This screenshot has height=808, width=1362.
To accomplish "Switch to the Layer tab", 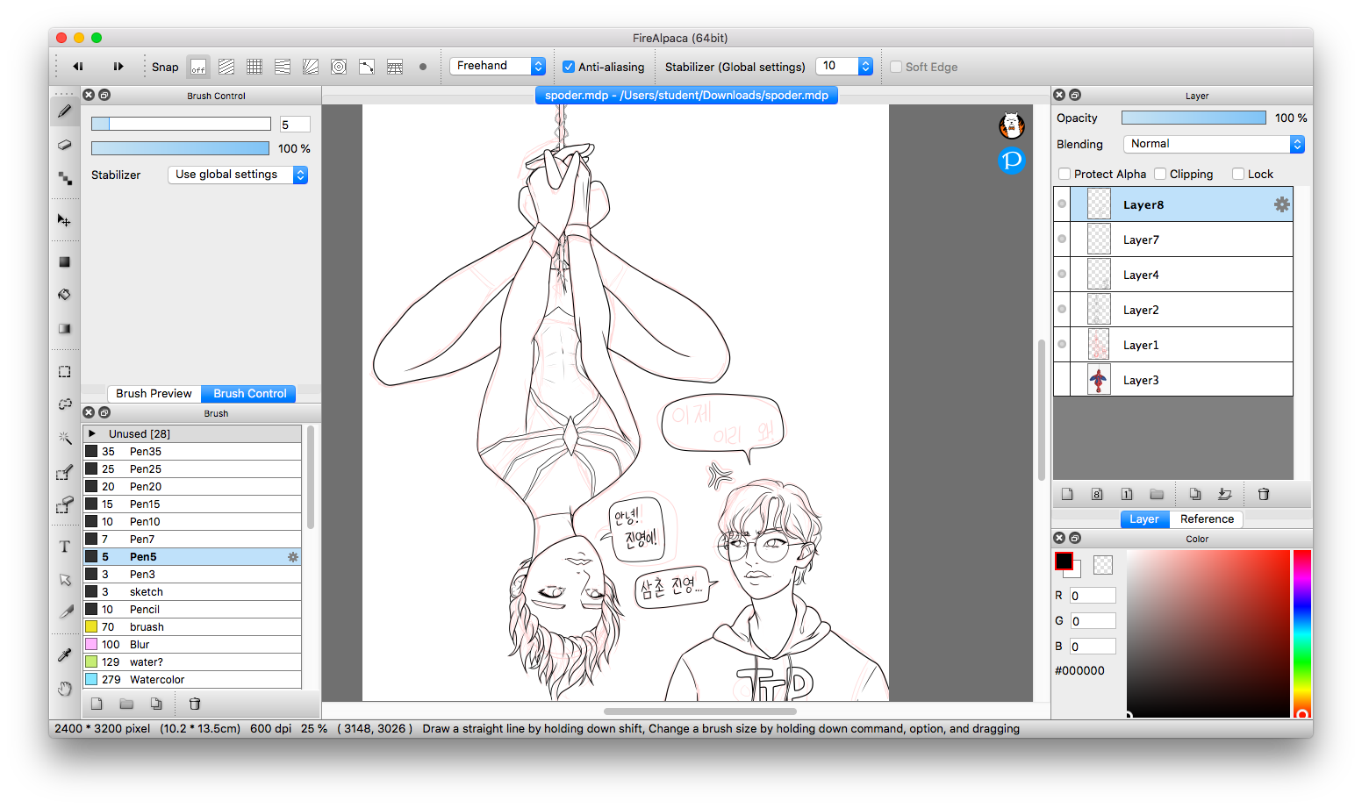I will coord(1143,519).
